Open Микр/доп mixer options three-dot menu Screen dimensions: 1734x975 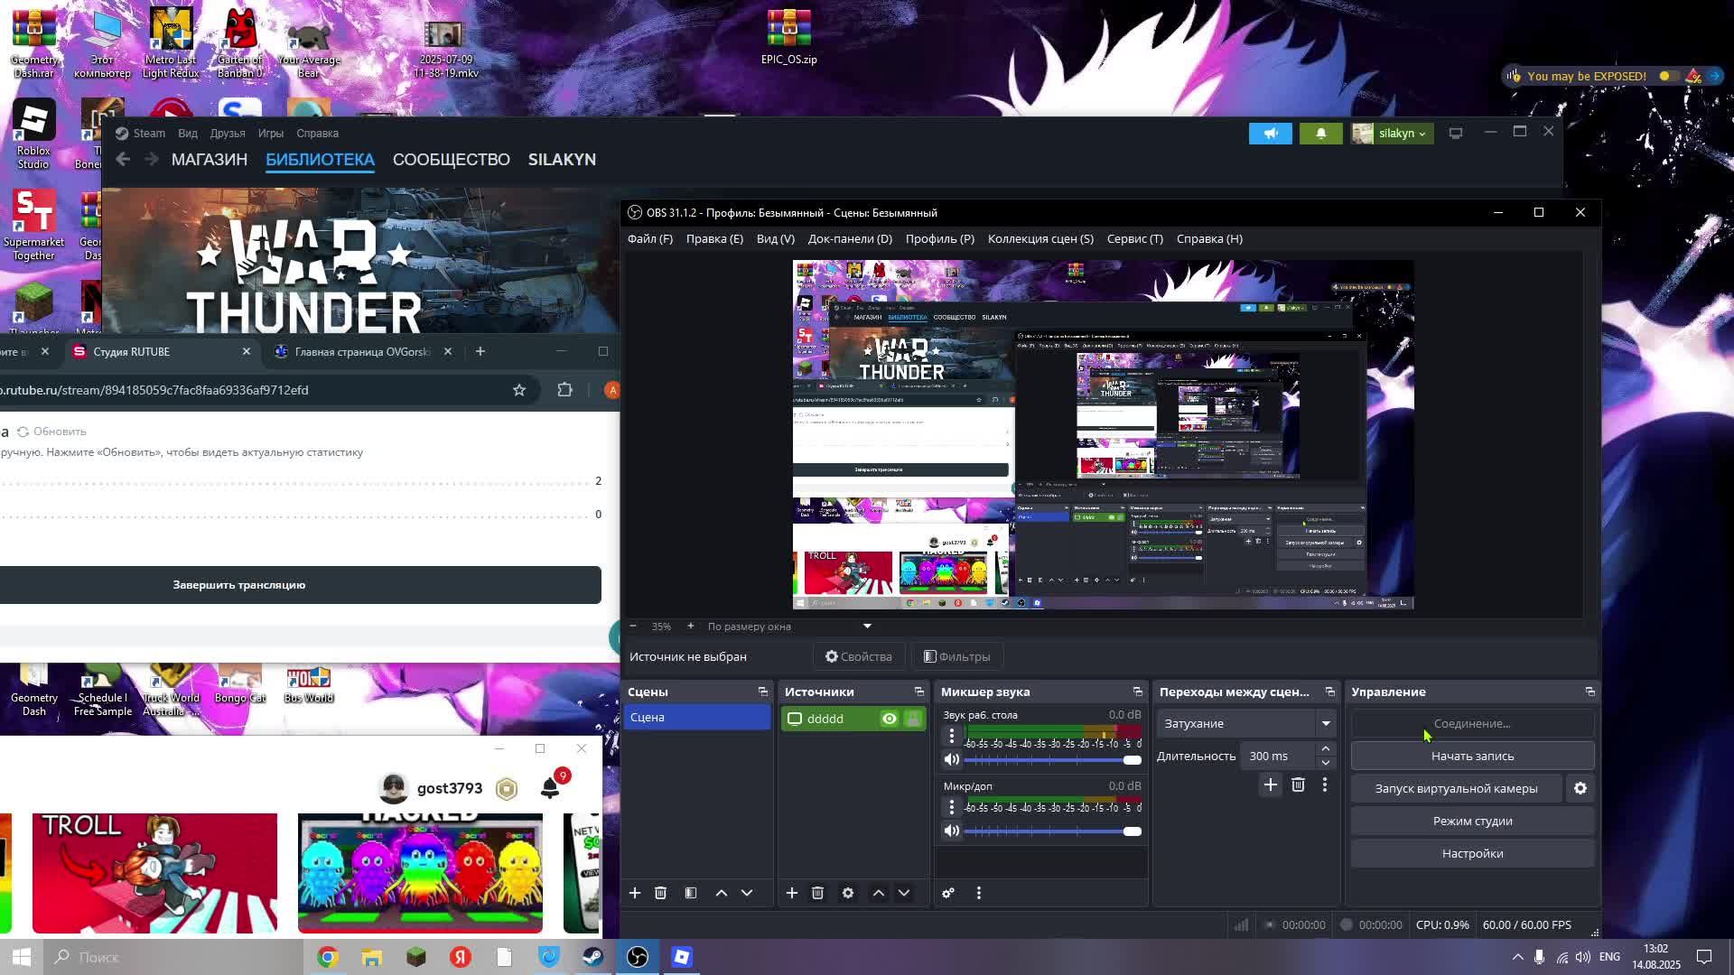(951, 807)
